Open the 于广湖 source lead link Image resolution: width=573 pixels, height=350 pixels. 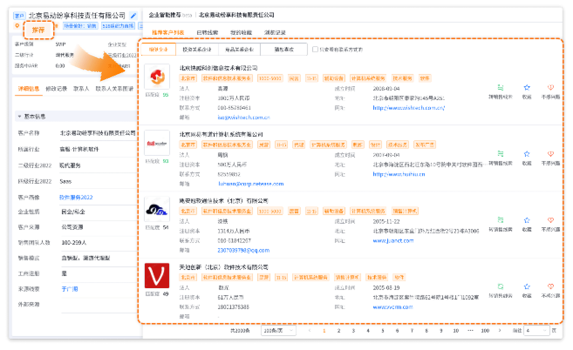pos(70,289)
